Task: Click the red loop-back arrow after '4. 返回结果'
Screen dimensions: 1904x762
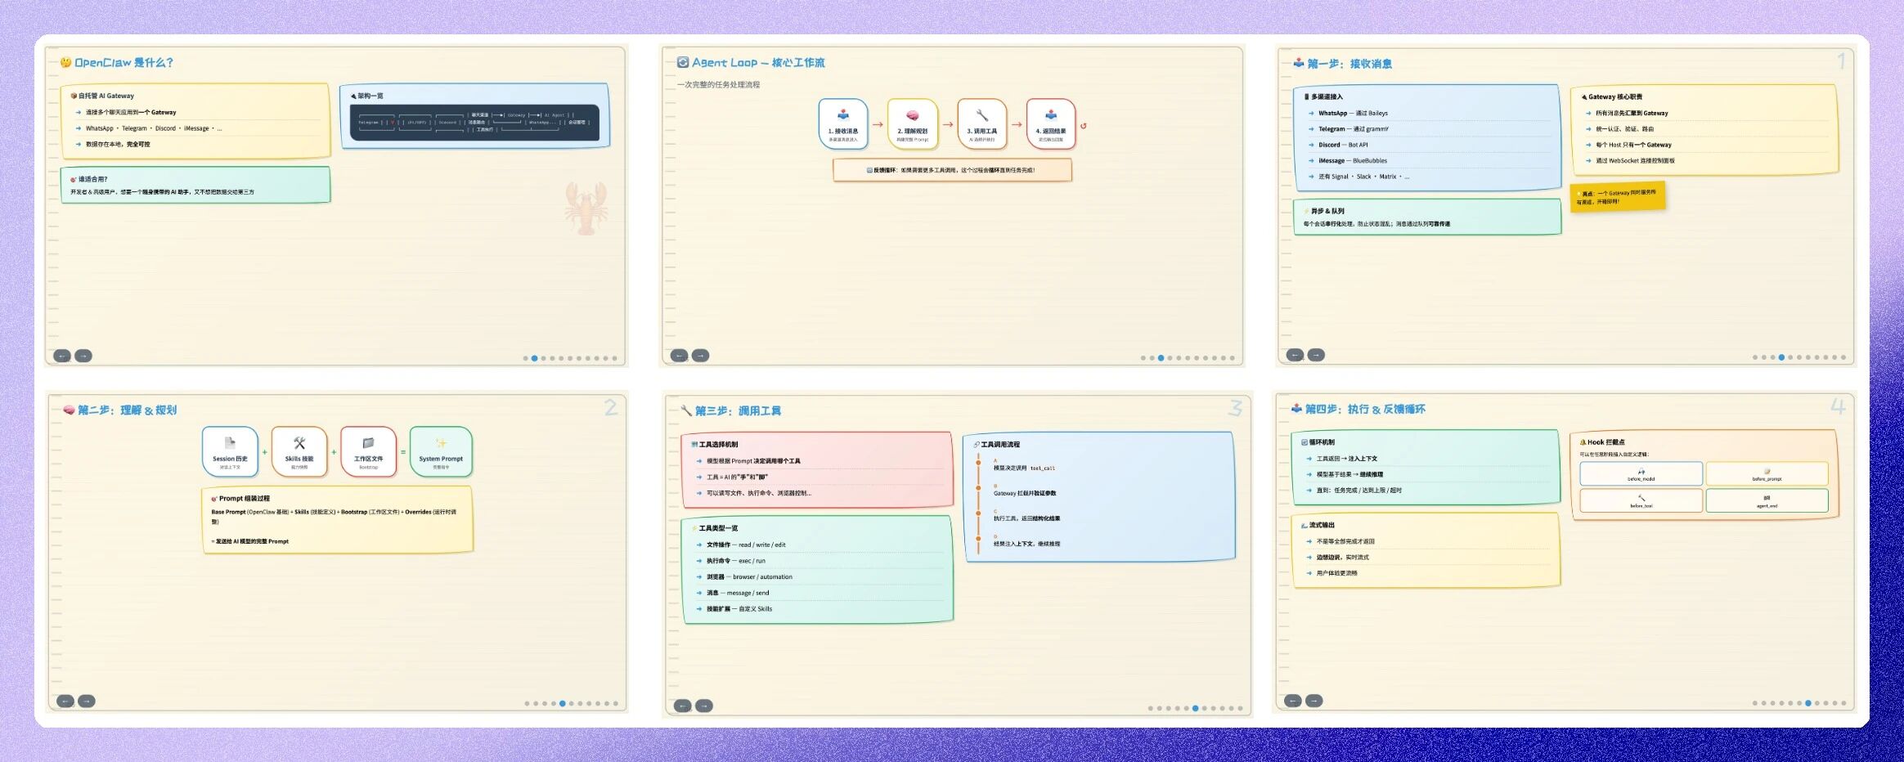Action: point(1084,126)
